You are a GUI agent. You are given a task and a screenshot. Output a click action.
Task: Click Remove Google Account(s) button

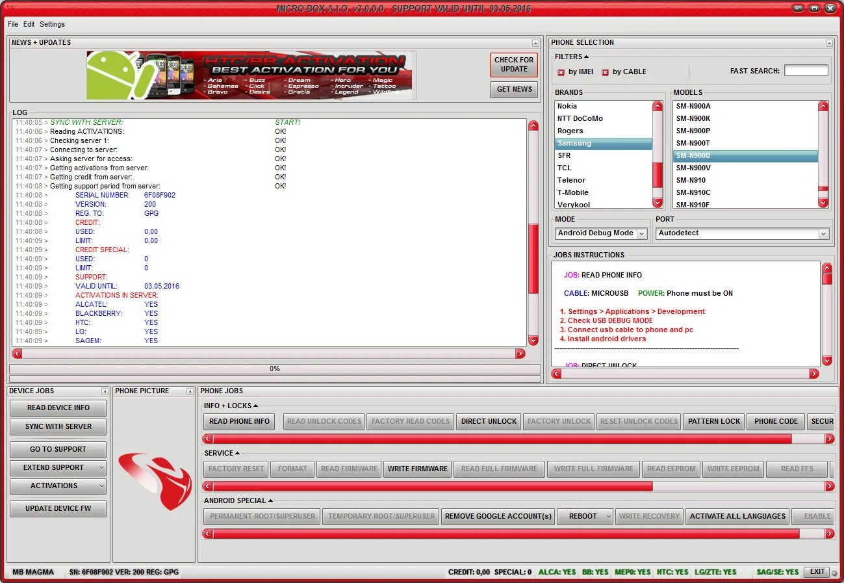[x=498, y=516]
